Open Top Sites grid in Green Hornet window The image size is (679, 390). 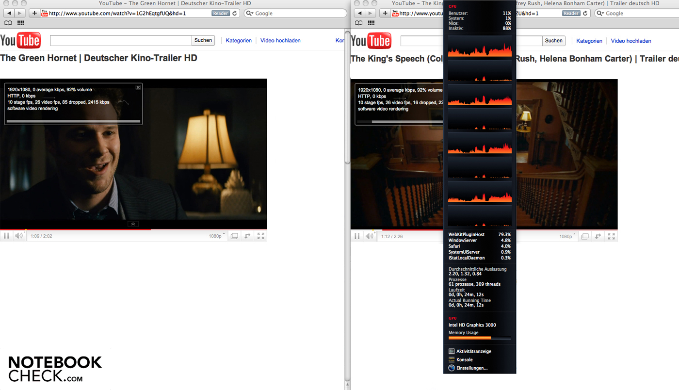pyautogui.click(x=21, y=23)
